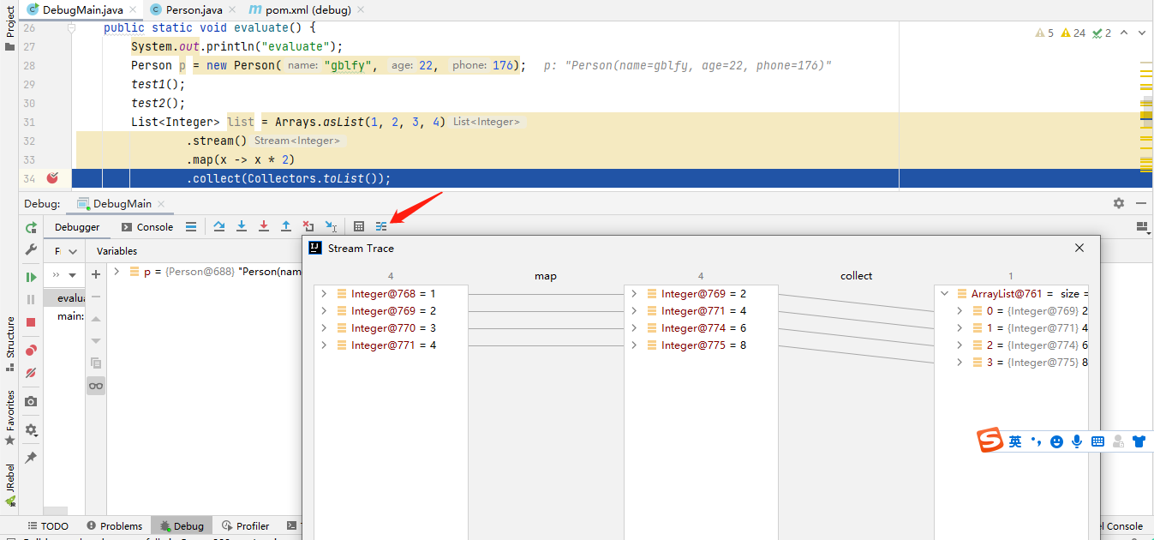Go to next highlighted error arrow

click(1142, 33)
